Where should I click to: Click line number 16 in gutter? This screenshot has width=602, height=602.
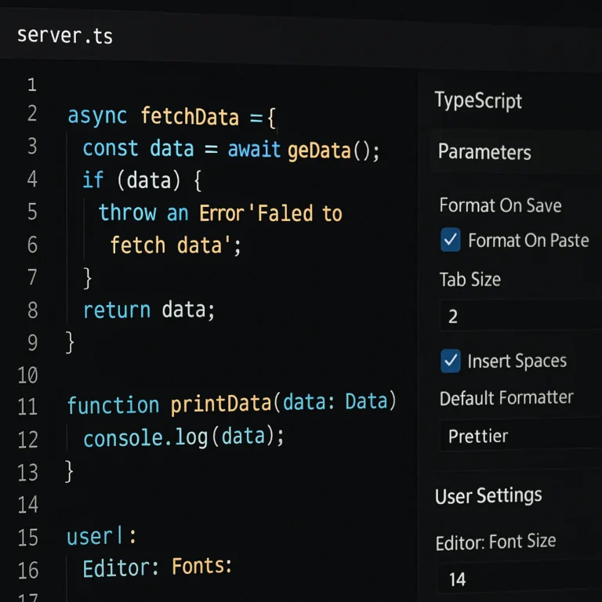click(x=27, y=571)
